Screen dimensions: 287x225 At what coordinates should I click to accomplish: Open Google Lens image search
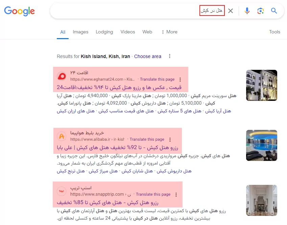pyautogui.click(x=260, y=11)
